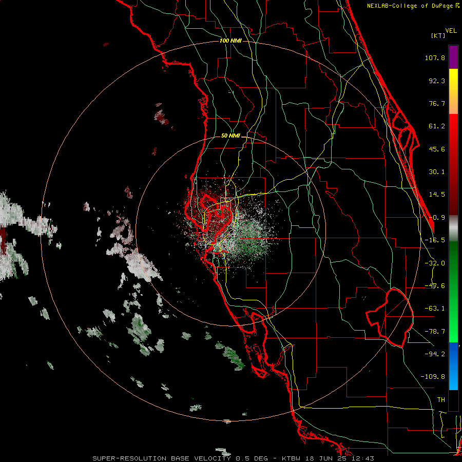Select the -32.0 scale value

tap(435, 263)
